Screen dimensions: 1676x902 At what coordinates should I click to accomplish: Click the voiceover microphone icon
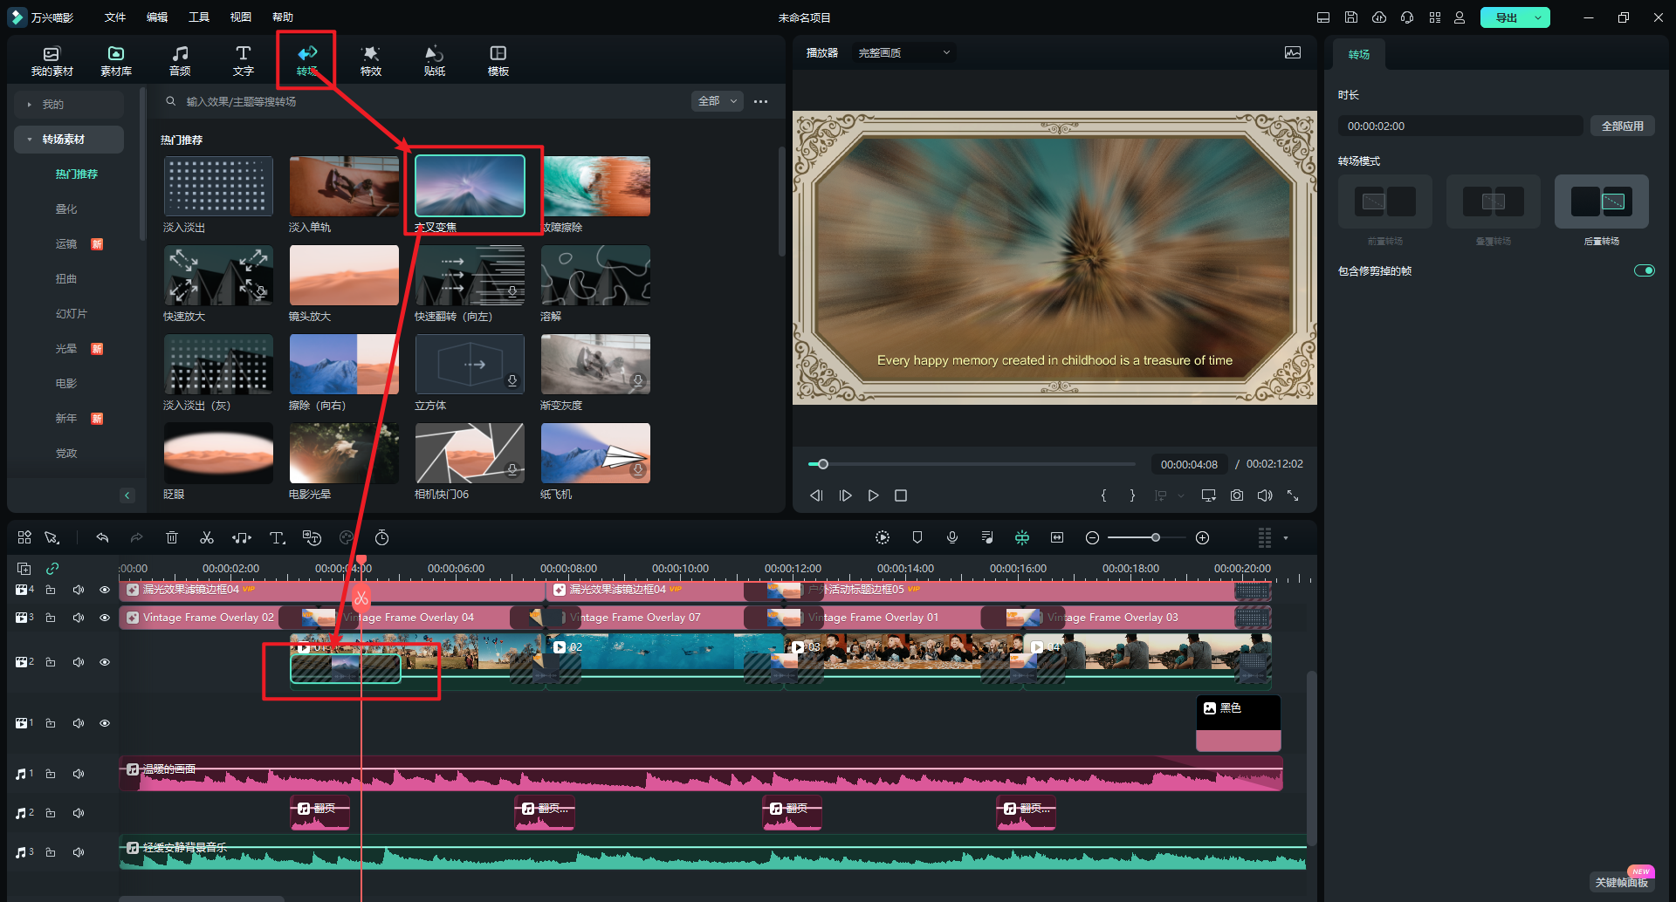pos(952,538)
